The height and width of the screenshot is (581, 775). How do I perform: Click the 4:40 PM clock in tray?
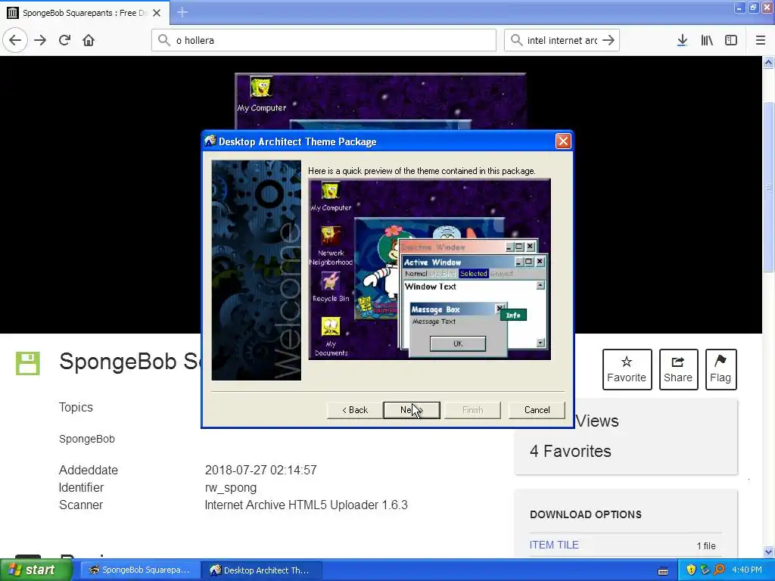click(747, 570)
